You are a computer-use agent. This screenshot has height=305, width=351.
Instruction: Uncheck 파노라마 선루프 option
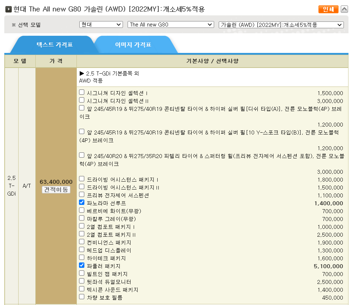pyautogui.click(x=82, y=202)
